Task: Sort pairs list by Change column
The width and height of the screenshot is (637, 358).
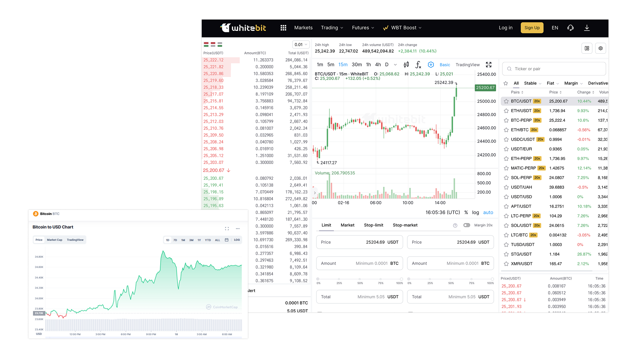Action: tap(586, 92)
